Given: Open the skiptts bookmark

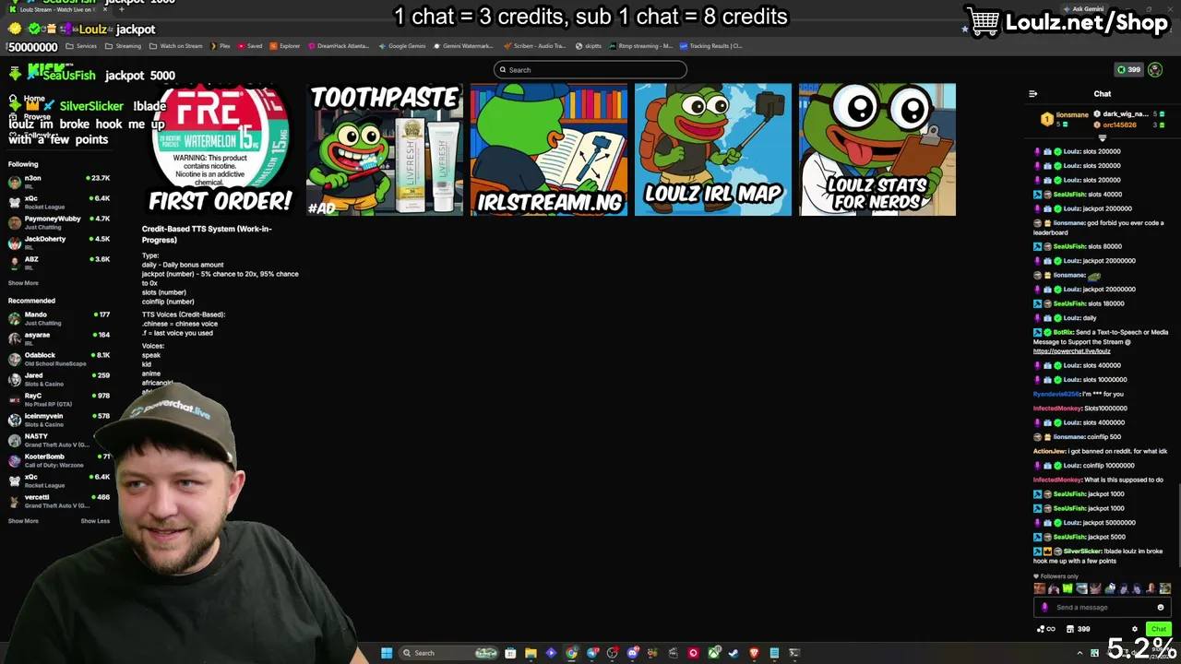Looking at the screenshot, I should click(x=589, y=46).
